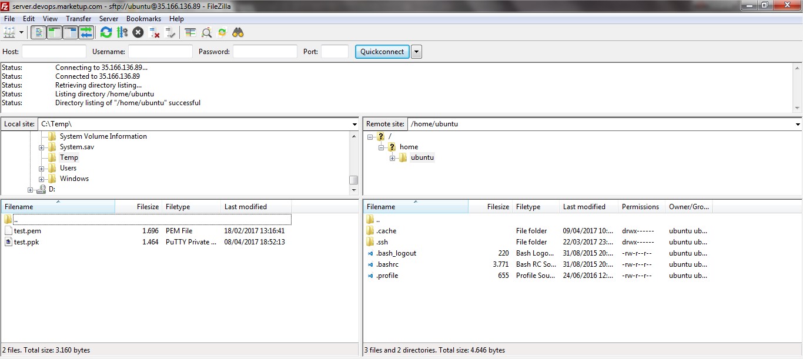
Task: Collapse the remote home folder node
Action: pos(382,147)
